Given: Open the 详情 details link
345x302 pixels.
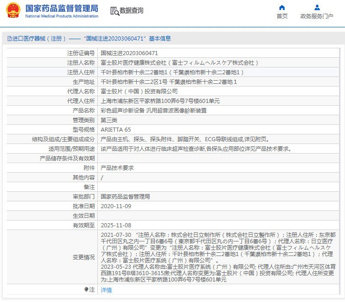Looking at the screenshot, I should [106, 290].
